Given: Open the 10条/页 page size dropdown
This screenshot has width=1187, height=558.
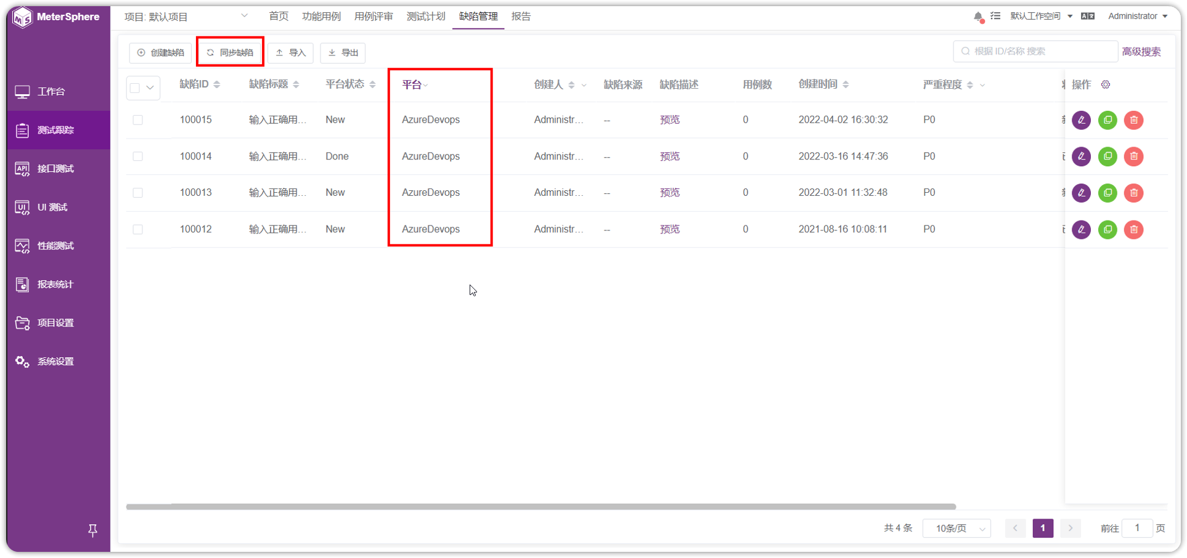Looking at the screenshot, I should [957, 528].
